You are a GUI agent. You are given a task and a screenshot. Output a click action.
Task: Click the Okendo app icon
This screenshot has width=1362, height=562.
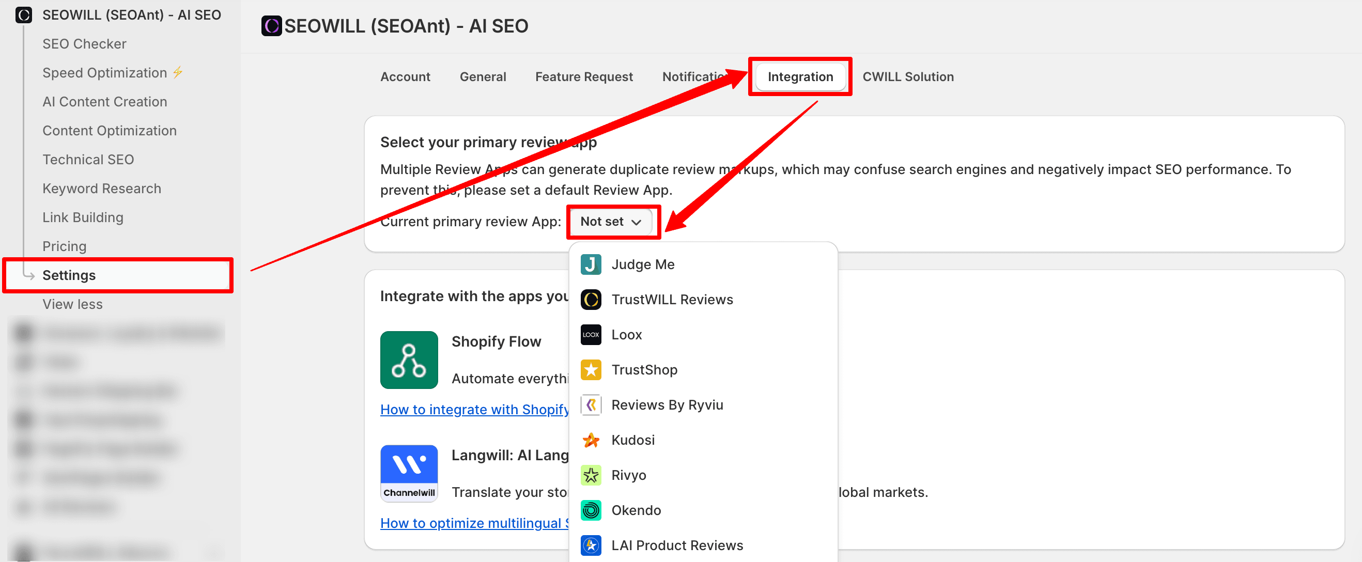pyautogui.click(x=591, y=510)
